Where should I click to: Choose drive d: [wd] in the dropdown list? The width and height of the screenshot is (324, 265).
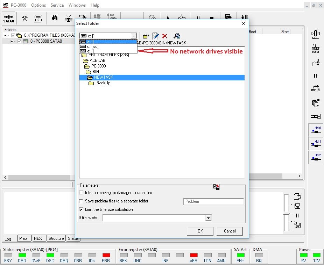point(108,46)
